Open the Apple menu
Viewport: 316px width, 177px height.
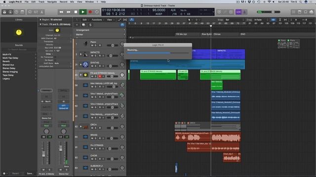click(x=4, y=2)
